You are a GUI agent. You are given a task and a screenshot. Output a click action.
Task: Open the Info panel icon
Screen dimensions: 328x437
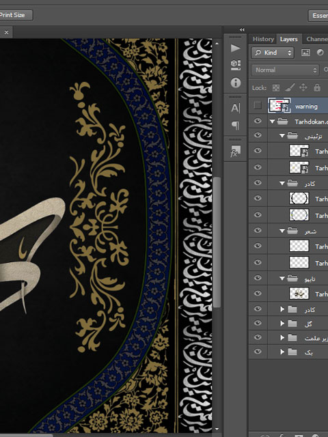235,83
